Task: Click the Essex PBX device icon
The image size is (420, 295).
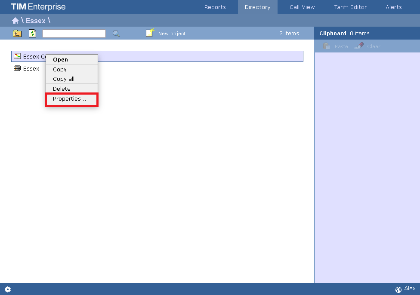Action: (17, 68)
